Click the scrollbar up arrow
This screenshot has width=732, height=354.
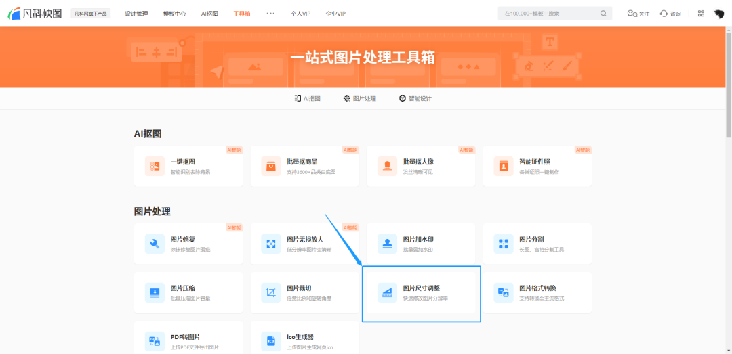(728, 30)
